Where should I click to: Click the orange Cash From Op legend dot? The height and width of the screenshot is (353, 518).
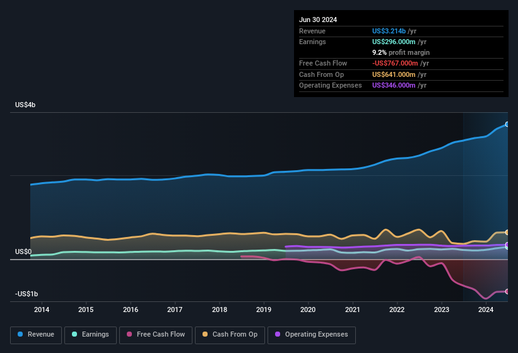coord(204,335)
